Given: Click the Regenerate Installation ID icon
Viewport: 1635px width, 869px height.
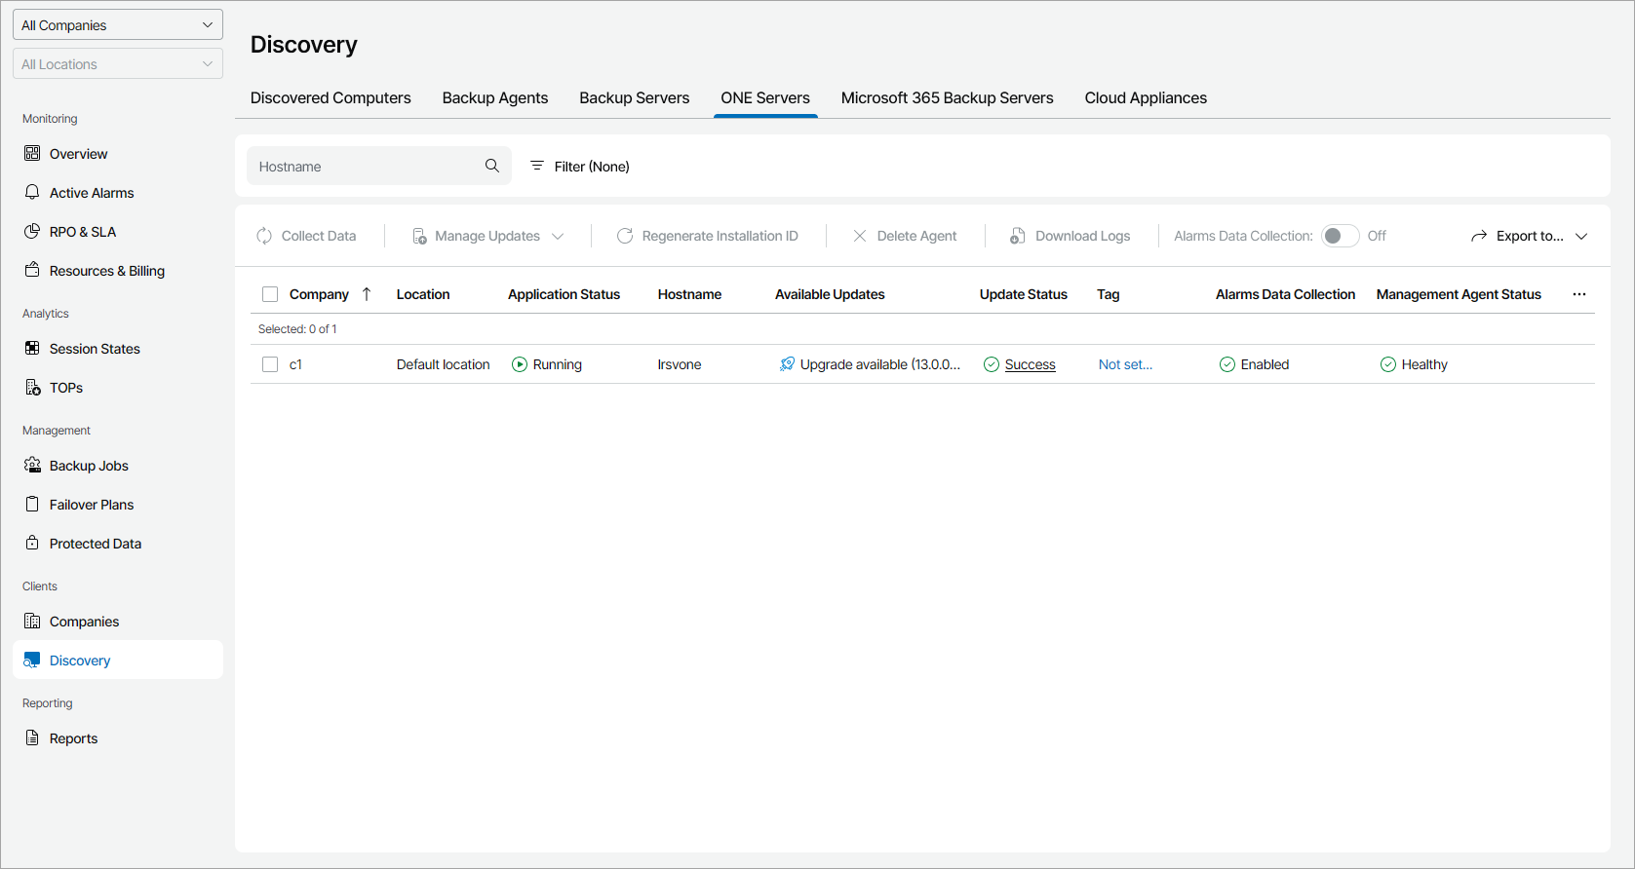Looking at the screenshot, I should coord(625,236).
